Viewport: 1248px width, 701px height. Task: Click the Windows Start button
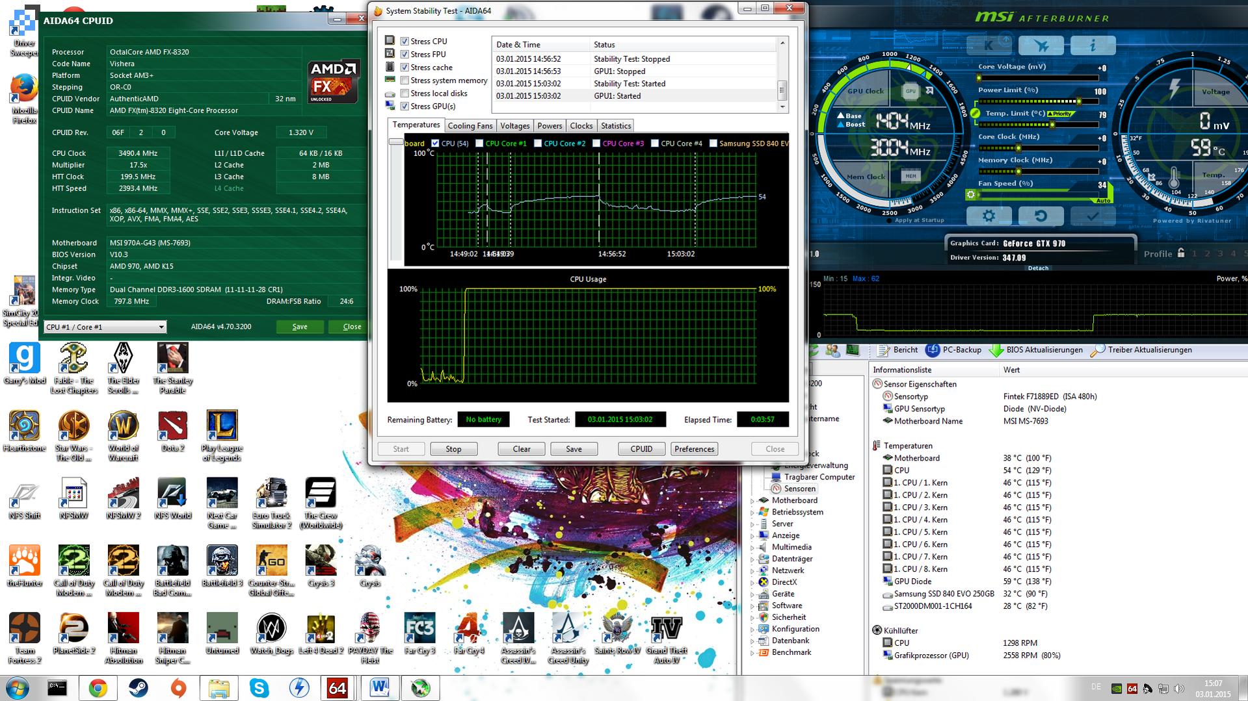(x=18, y=688)
